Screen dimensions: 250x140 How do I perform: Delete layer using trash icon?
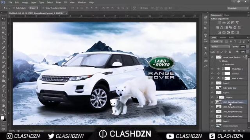pyautogui.click(x=244, y=131)
